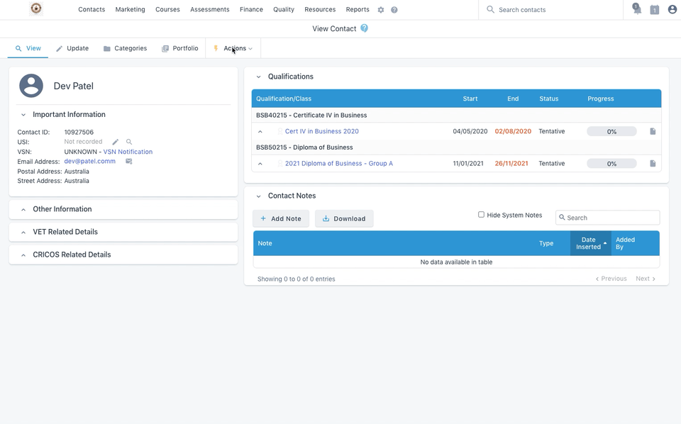The image size is (681, 424).
Task: Click the email envelope icon beside address
Action: point(129,162)
